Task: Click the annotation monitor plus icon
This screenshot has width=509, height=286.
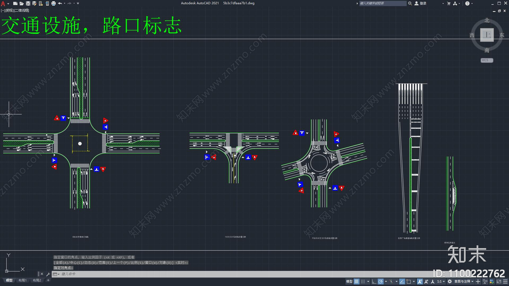Action: (478, 282)
